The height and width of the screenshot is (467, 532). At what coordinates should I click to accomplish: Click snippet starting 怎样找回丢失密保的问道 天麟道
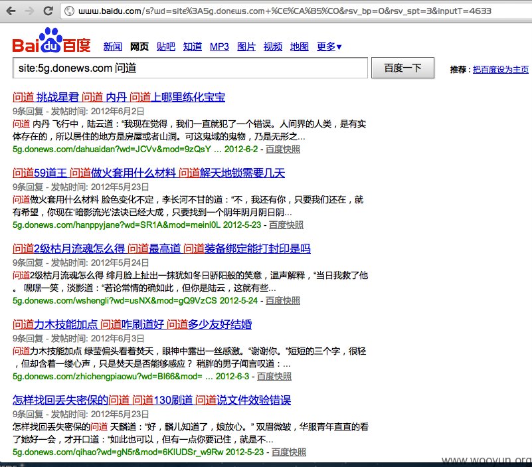191,432
